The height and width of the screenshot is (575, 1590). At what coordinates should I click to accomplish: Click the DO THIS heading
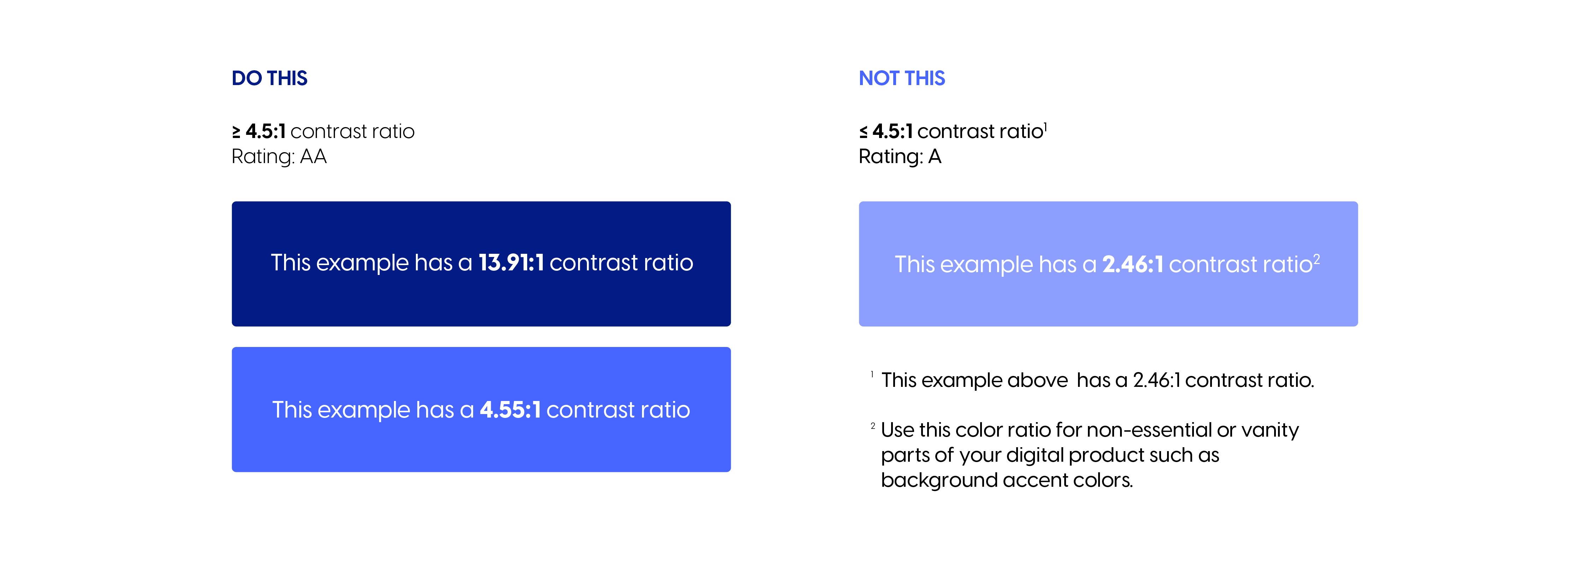[269, 78]
